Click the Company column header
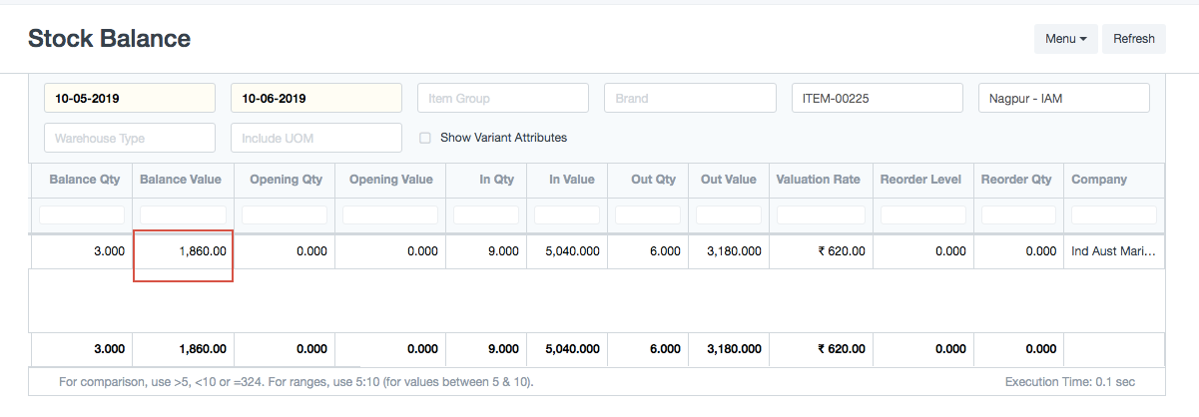Screen dimensions: 1199x417 coord(1099,180)
